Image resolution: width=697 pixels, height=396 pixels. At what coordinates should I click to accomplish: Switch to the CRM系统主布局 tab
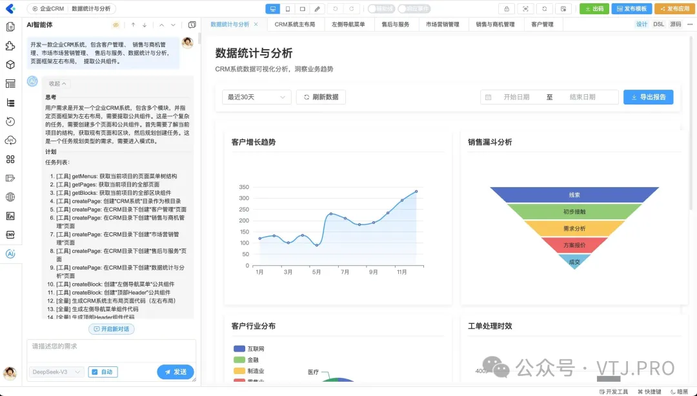pos(294,25)
